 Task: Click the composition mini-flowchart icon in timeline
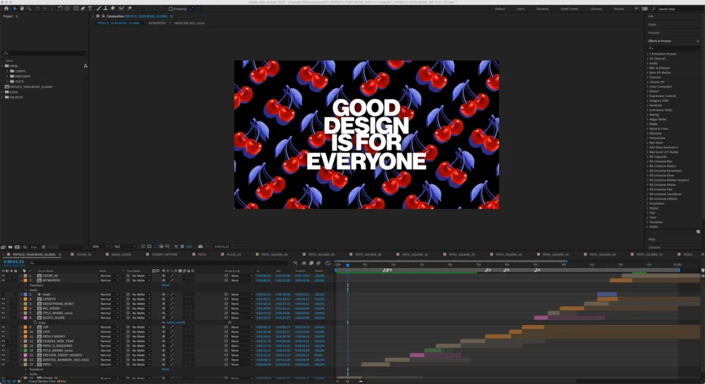click(295, 263)
